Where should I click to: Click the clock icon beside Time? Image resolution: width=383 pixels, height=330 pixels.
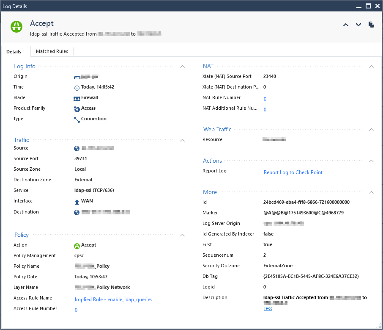[77, 88]
